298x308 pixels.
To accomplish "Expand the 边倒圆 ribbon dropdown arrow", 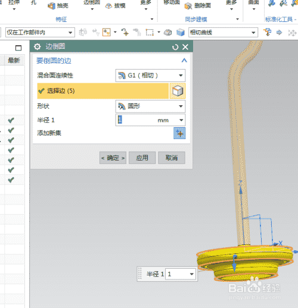I will click(x=92, y=9).
